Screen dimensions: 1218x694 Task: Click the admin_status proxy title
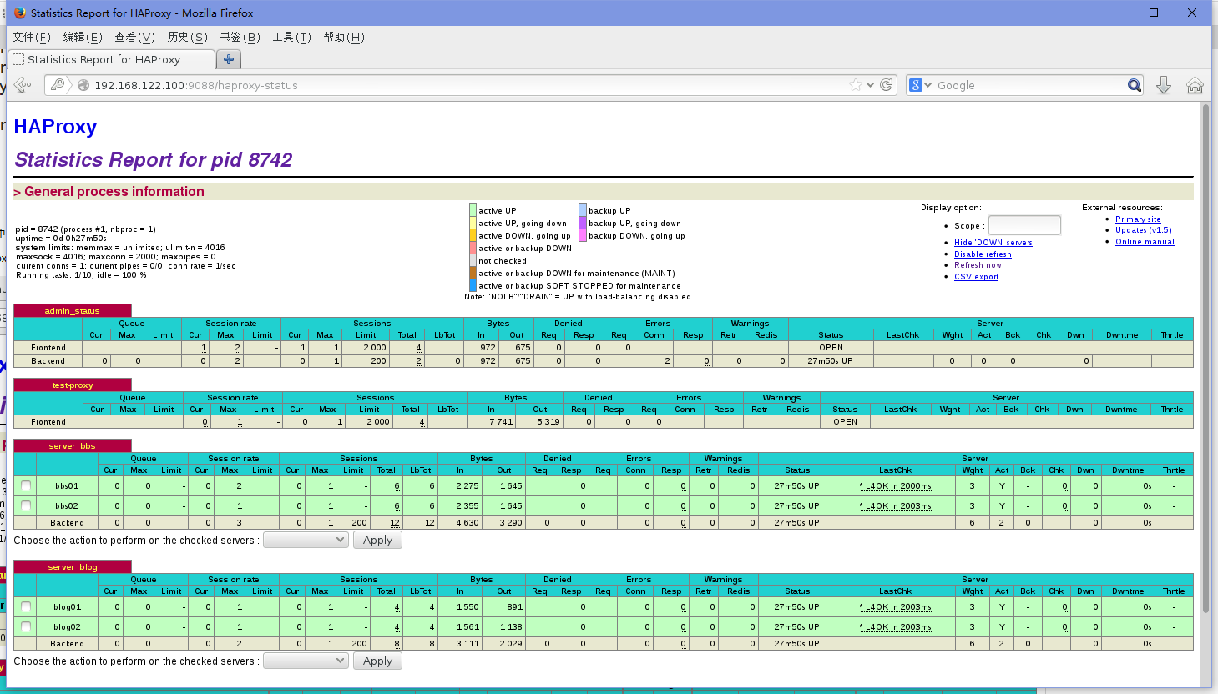coord(72,311)
